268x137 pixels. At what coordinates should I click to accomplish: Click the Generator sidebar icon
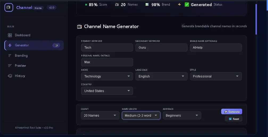[x=10, y=45]
